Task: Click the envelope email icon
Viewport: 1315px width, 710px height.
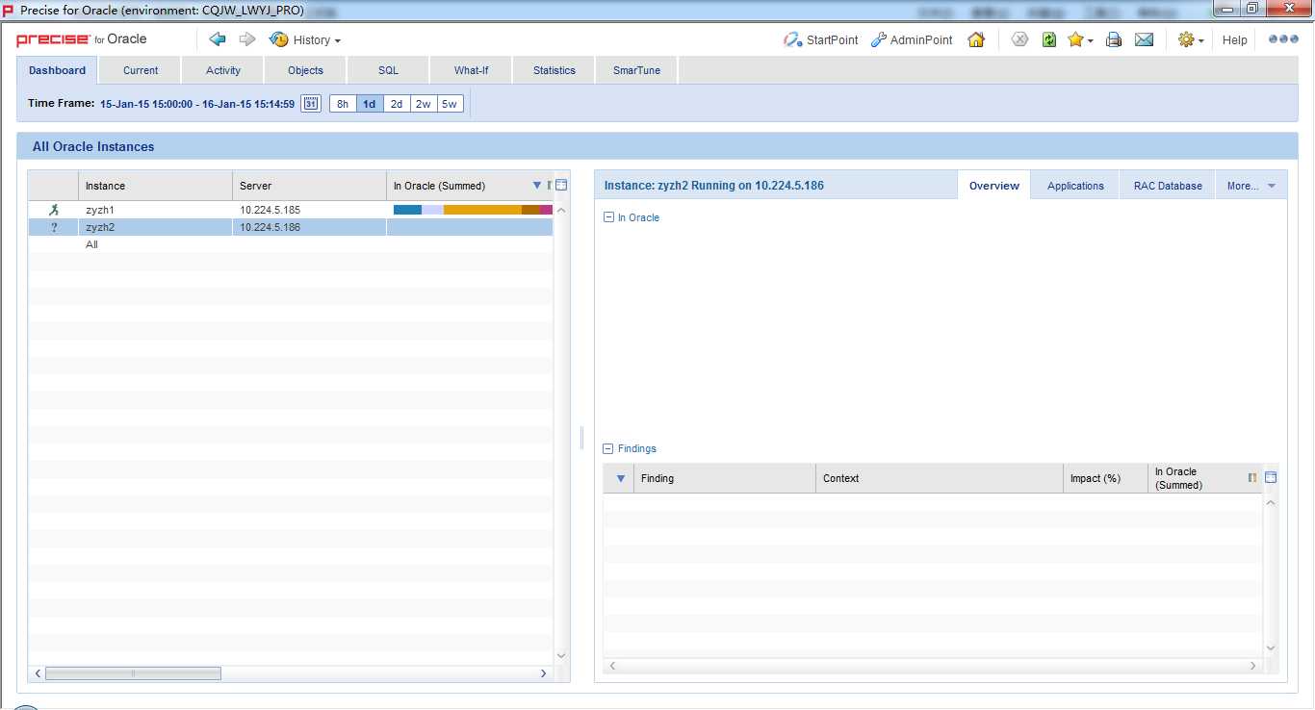Action: [1144, 39]
